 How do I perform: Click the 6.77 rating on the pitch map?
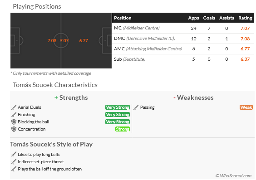pyautogui.click(x=84, y=41)
